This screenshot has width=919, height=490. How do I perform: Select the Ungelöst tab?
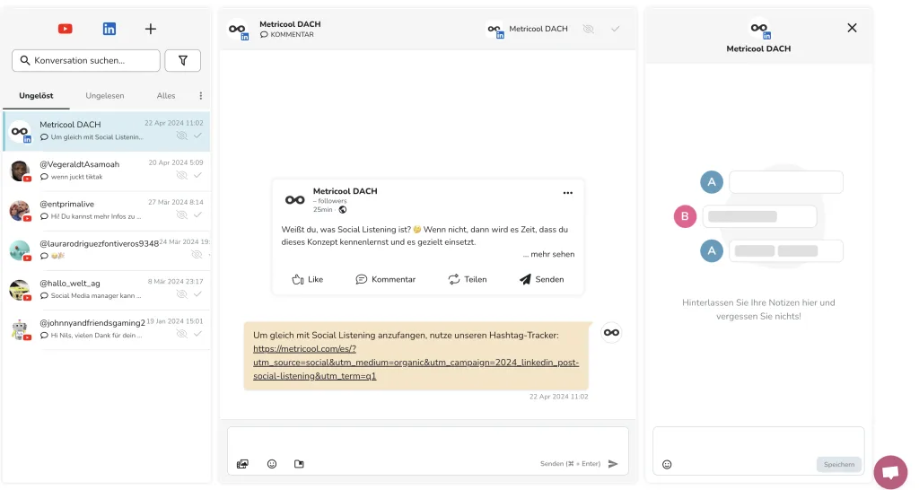tap(36, 95)
